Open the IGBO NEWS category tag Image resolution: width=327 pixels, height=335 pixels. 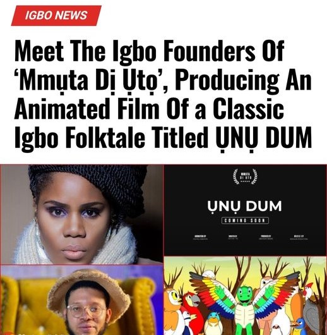(56, 15)
